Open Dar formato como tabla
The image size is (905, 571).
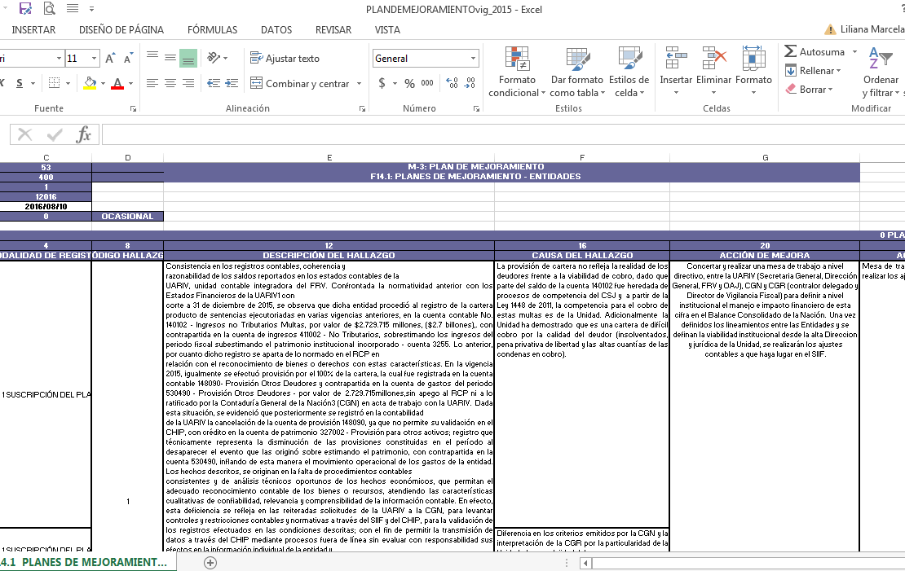[577, 72]
